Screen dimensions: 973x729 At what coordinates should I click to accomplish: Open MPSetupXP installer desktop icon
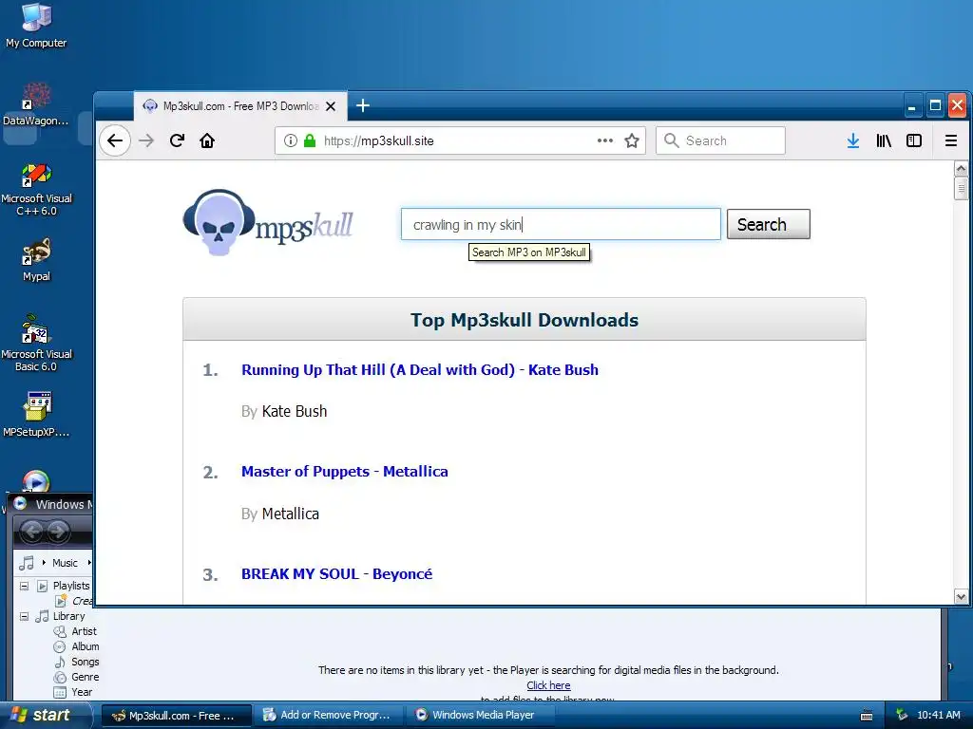[x=36, y=414]
